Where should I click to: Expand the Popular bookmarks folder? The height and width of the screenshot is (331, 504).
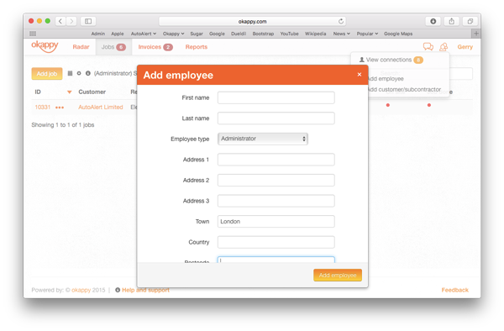(367, 34)
